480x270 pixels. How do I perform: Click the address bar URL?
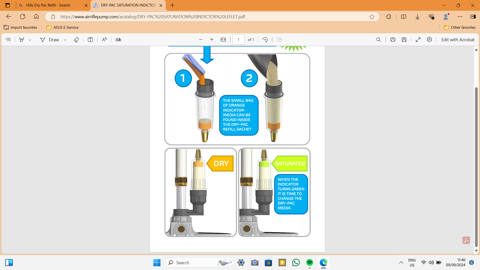coord(152,17)
